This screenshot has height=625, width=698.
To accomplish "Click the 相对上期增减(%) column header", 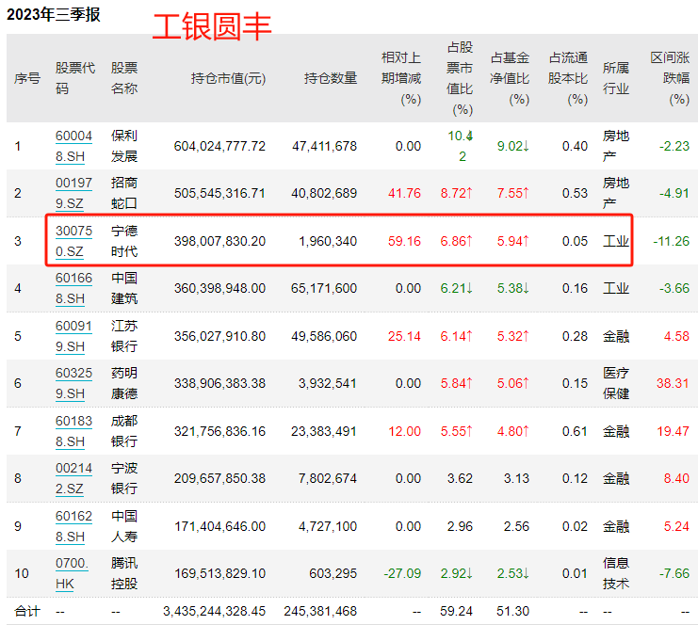I will pyautogui.click(x=401, y=78).
